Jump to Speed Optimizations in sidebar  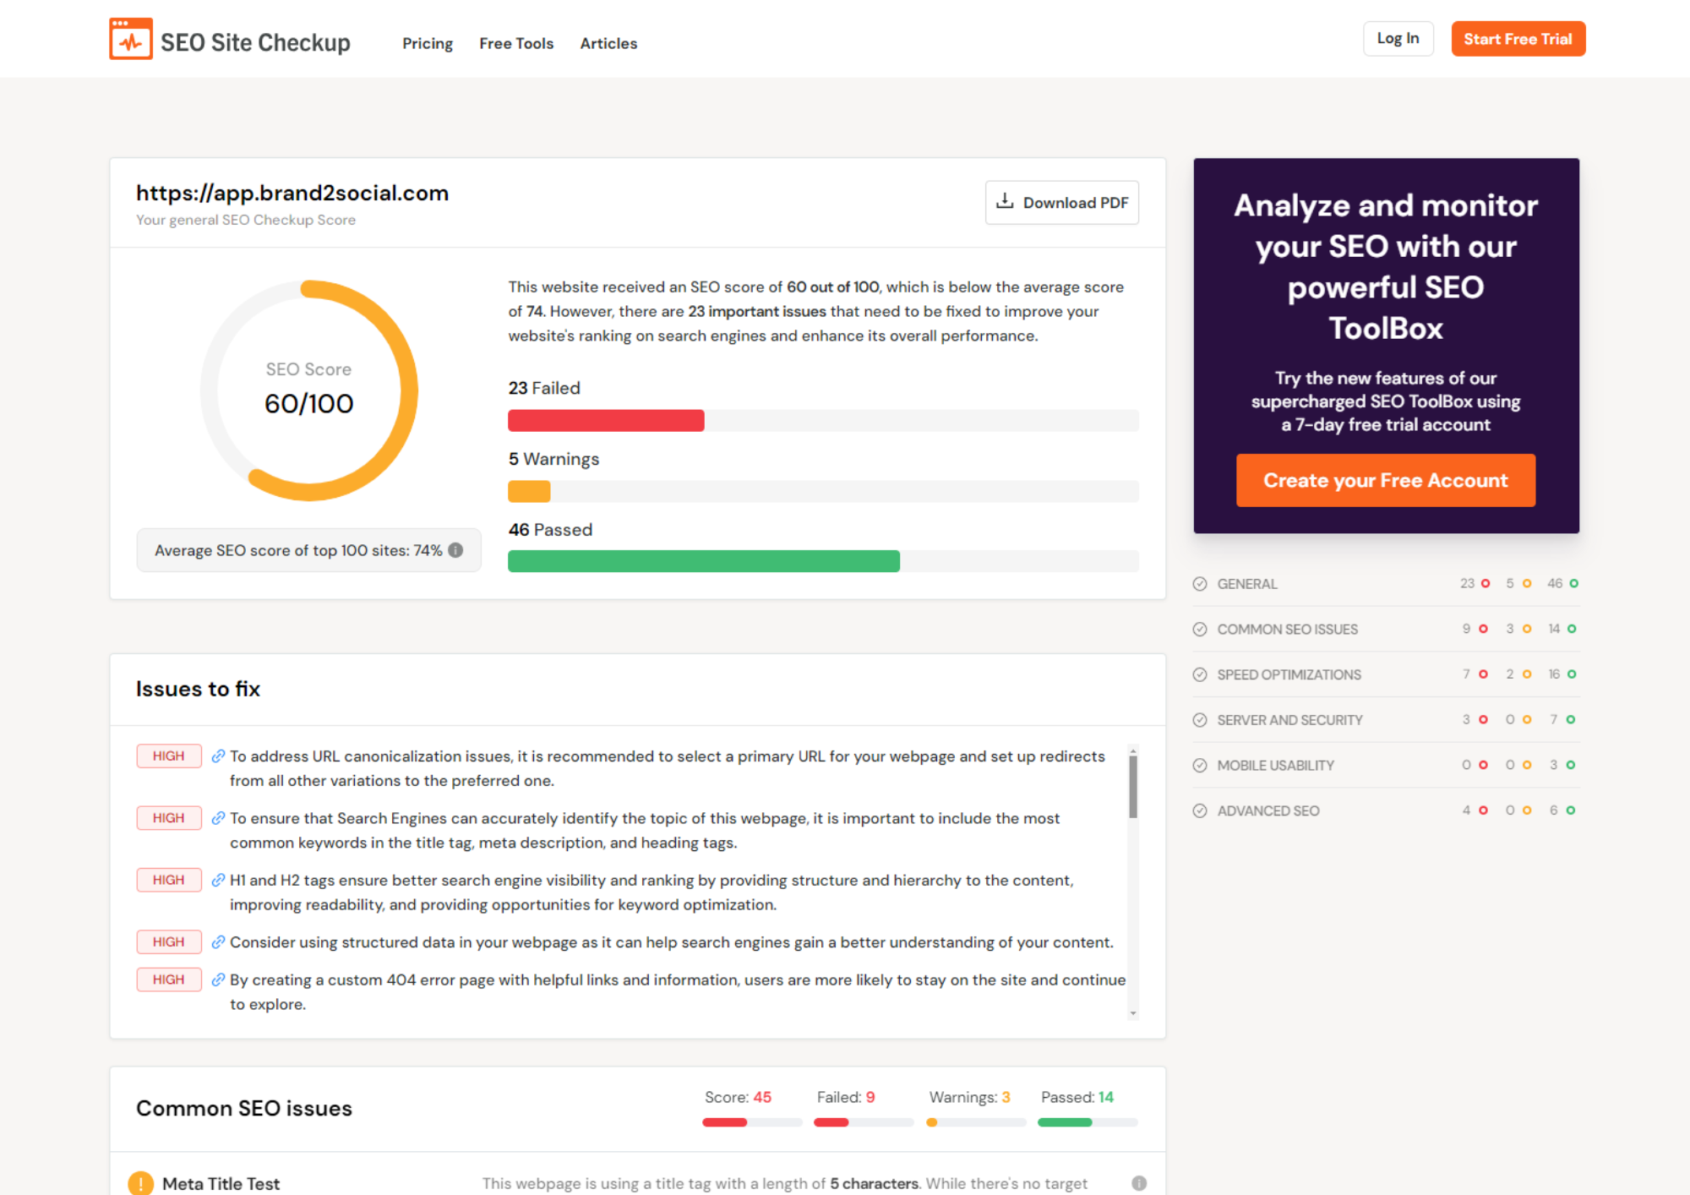[1288, 674]
